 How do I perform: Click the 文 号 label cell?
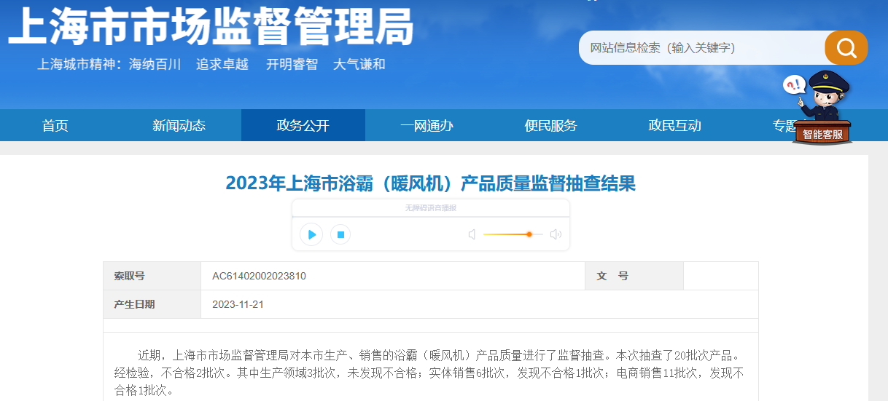pos(634,277)
